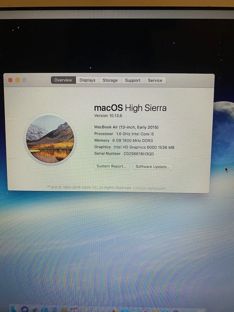Click the High Sierra mountain logo

pos(50,139)
